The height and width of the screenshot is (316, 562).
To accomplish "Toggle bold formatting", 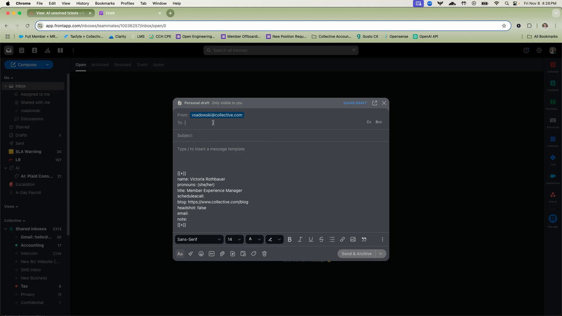I will tap(289, 240).
